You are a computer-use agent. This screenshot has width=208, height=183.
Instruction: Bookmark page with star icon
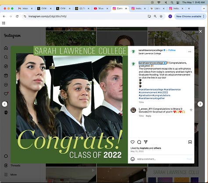tap(161, 16)
